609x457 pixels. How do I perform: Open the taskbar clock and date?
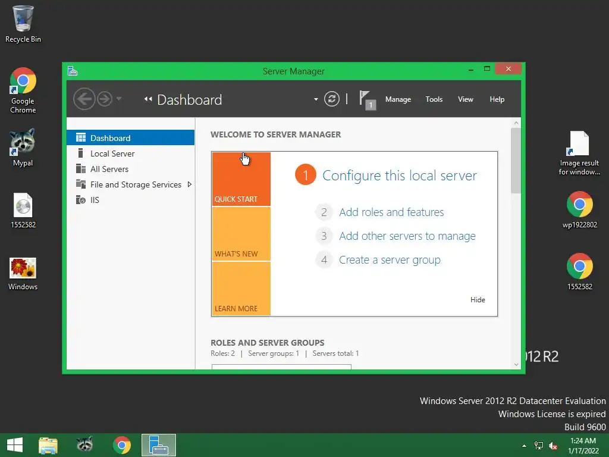coord(583,445)
